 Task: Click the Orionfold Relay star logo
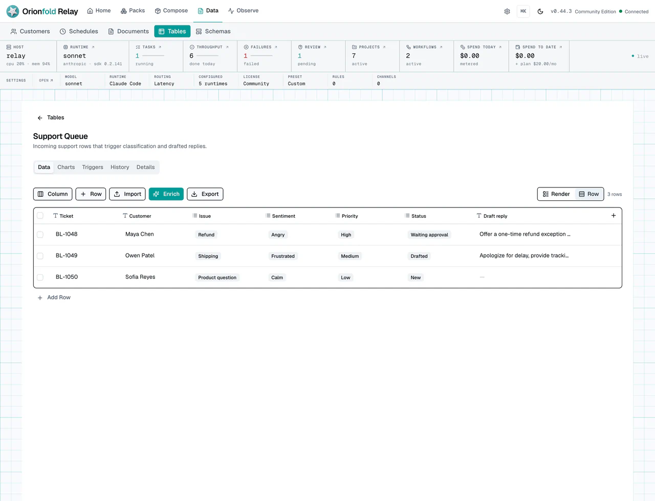(x=13, y=11)
